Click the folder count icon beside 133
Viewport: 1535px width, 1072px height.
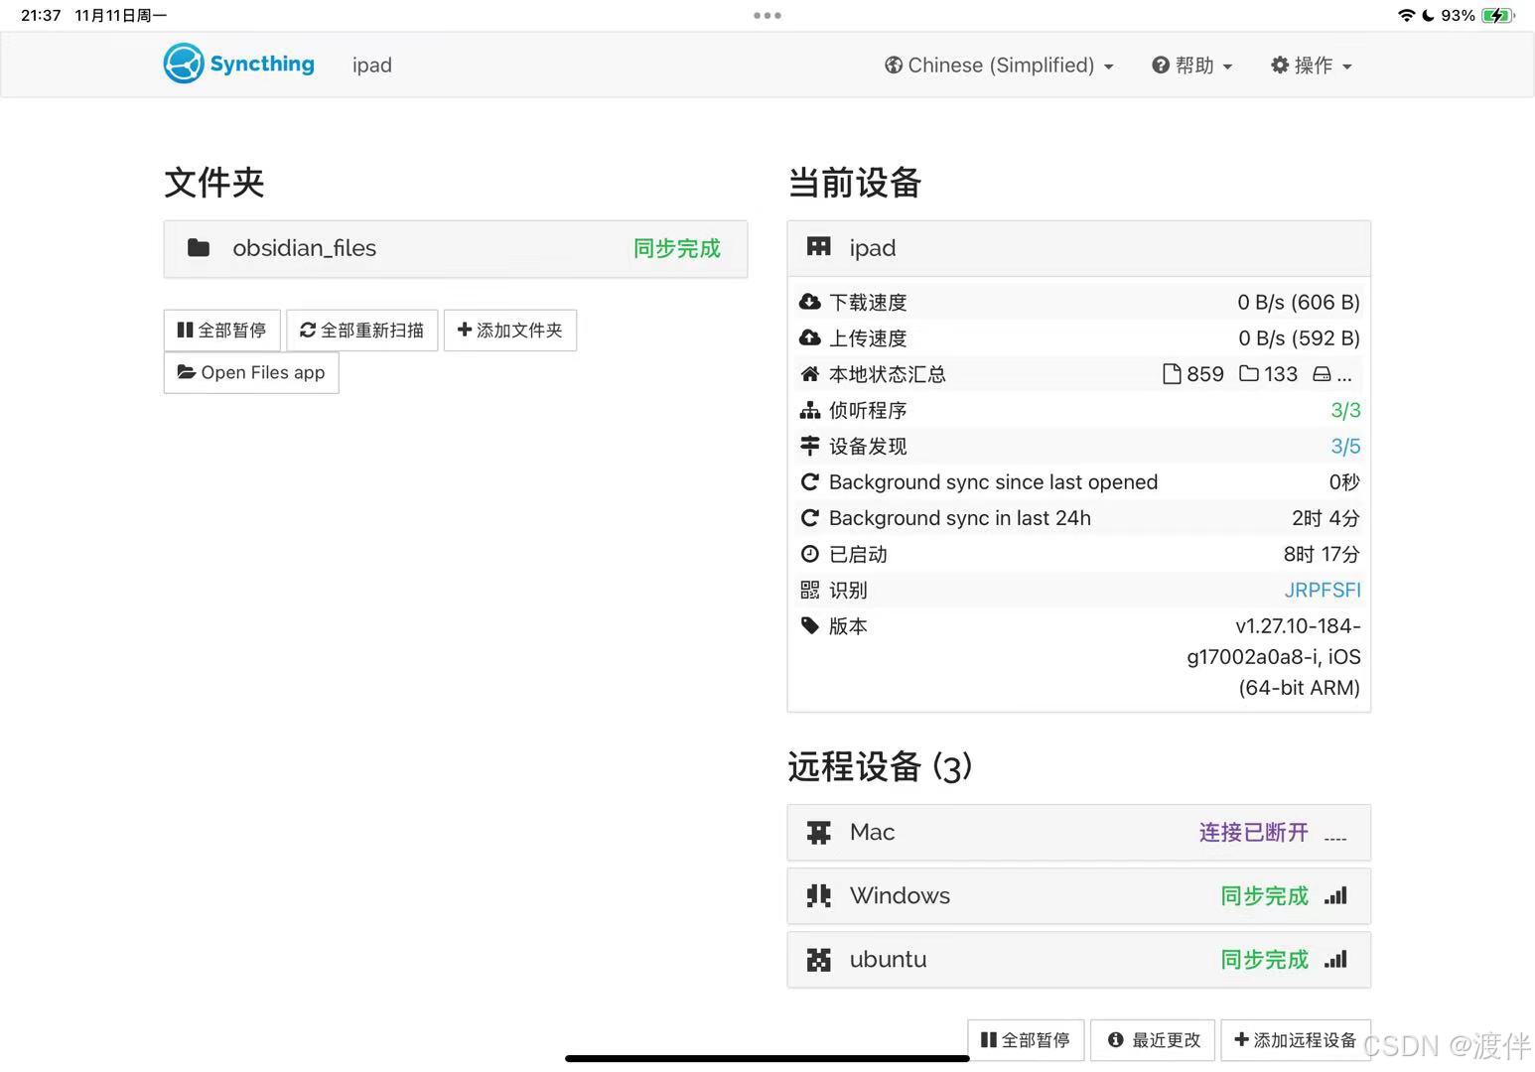pos(1249,374)
